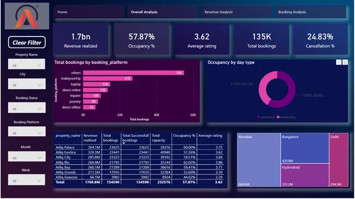
Task: Click revenue value '304.1M'
Action: (x=94, y=147)
